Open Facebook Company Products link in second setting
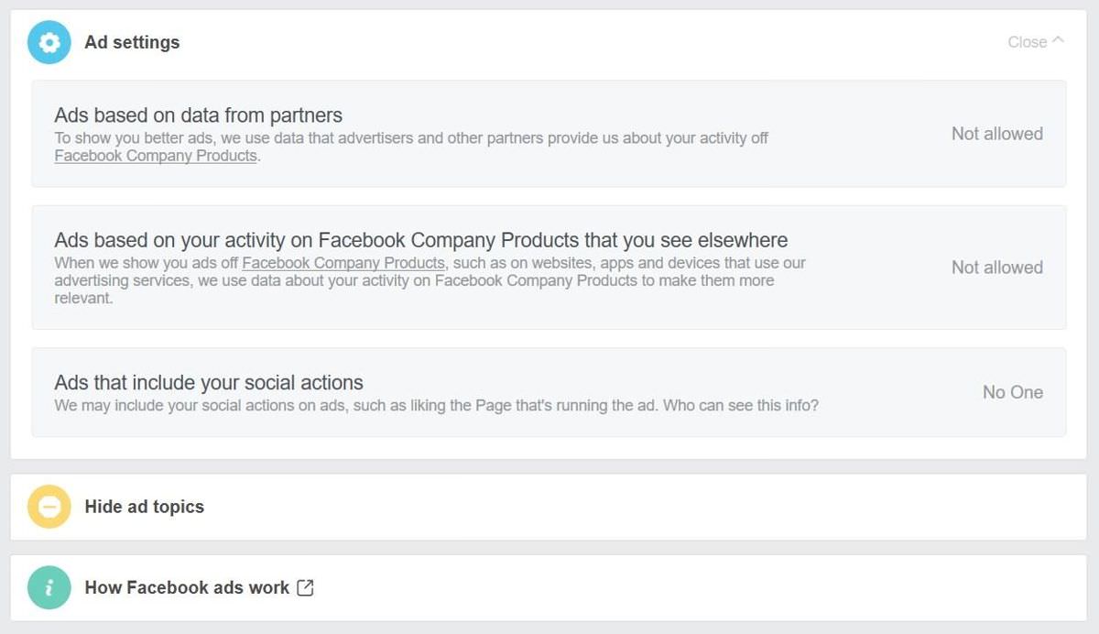 tap(343, 263)
